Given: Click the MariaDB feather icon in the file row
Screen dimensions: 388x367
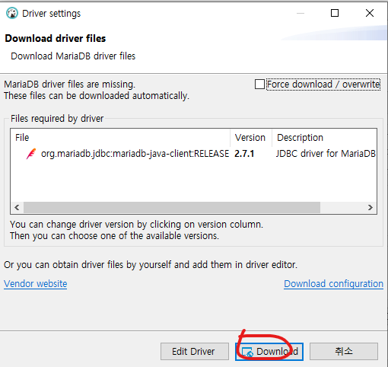Looking at the screenshot, I should 31,154.
